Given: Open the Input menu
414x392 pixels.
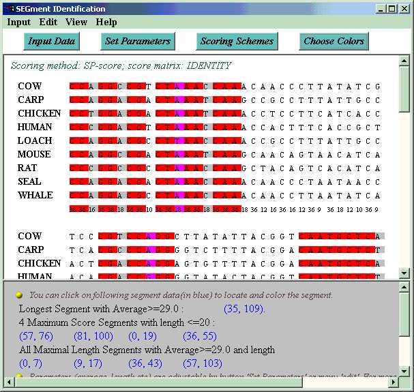Looking at the screenshot, I should 18,22.
